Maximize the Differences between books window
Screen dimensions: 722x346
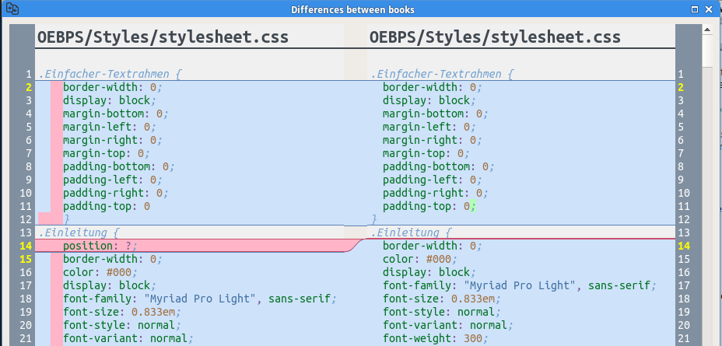pos(695,9)
